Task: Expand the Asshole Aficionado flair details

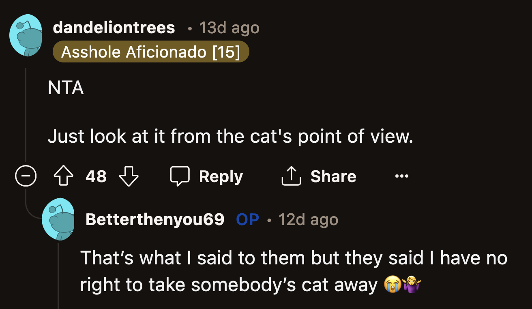Action: pos(150,51)
